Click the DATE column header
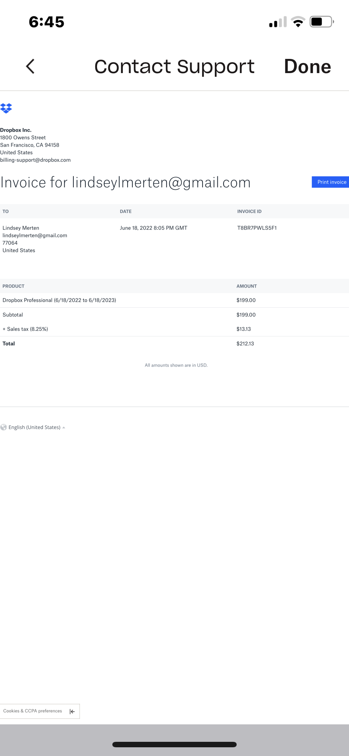Screen dimensions: 349x756 pos(126,212)
